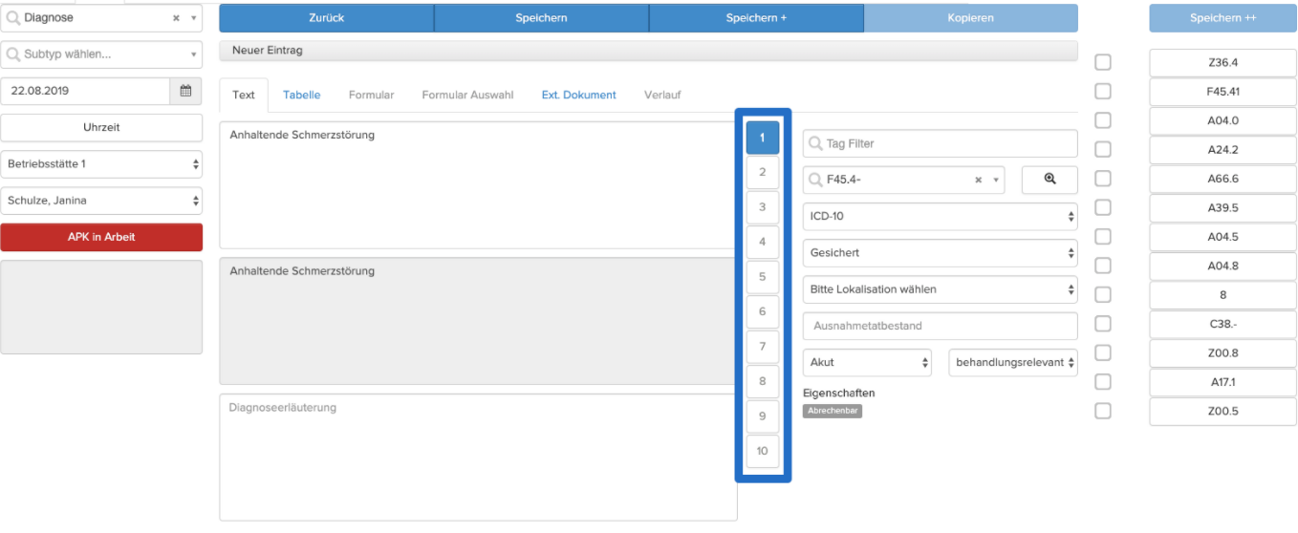Select diagnosis slot number 5
This screenshot has width=1298, height=533.
tap(763, 277)
